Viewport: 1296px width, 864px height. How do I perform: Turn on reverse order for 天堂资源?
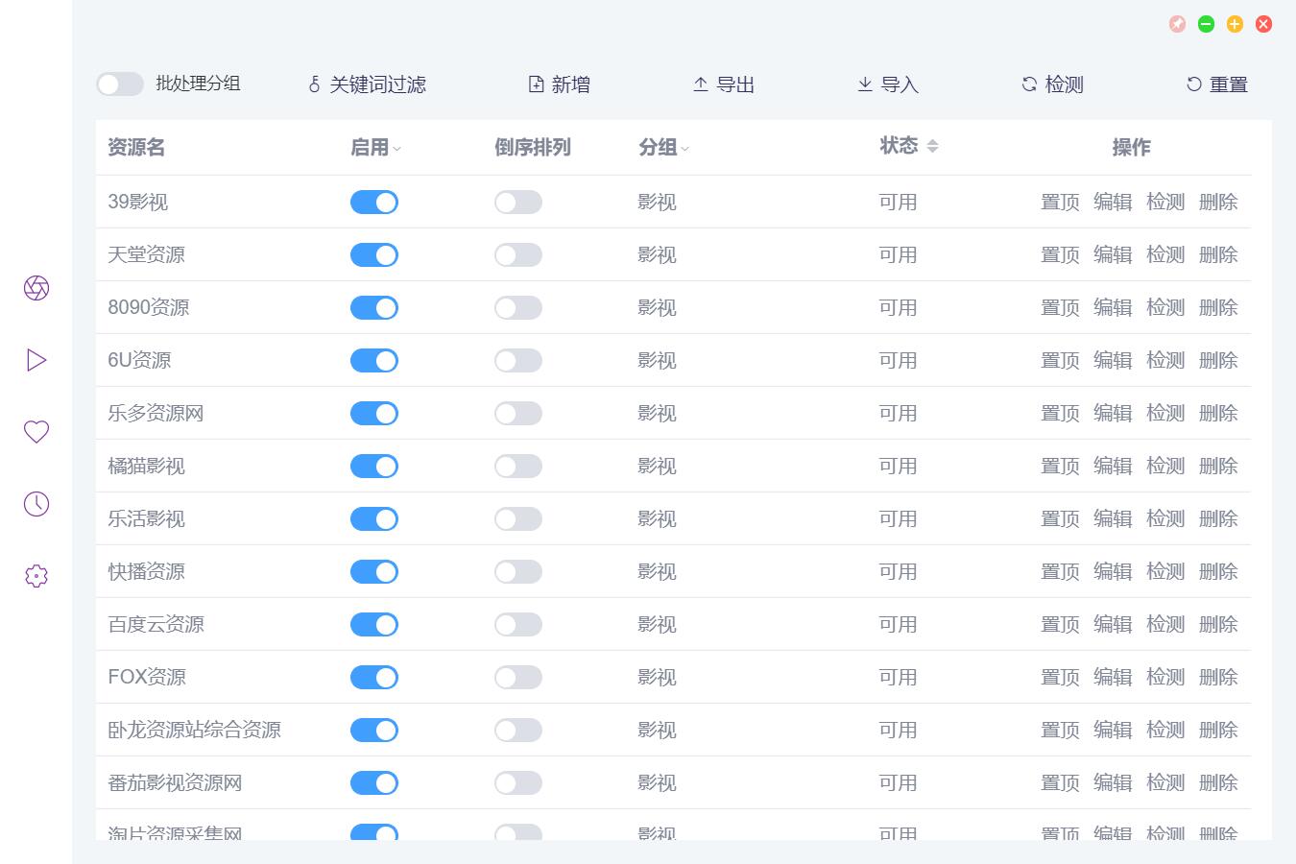pos(518,254)
